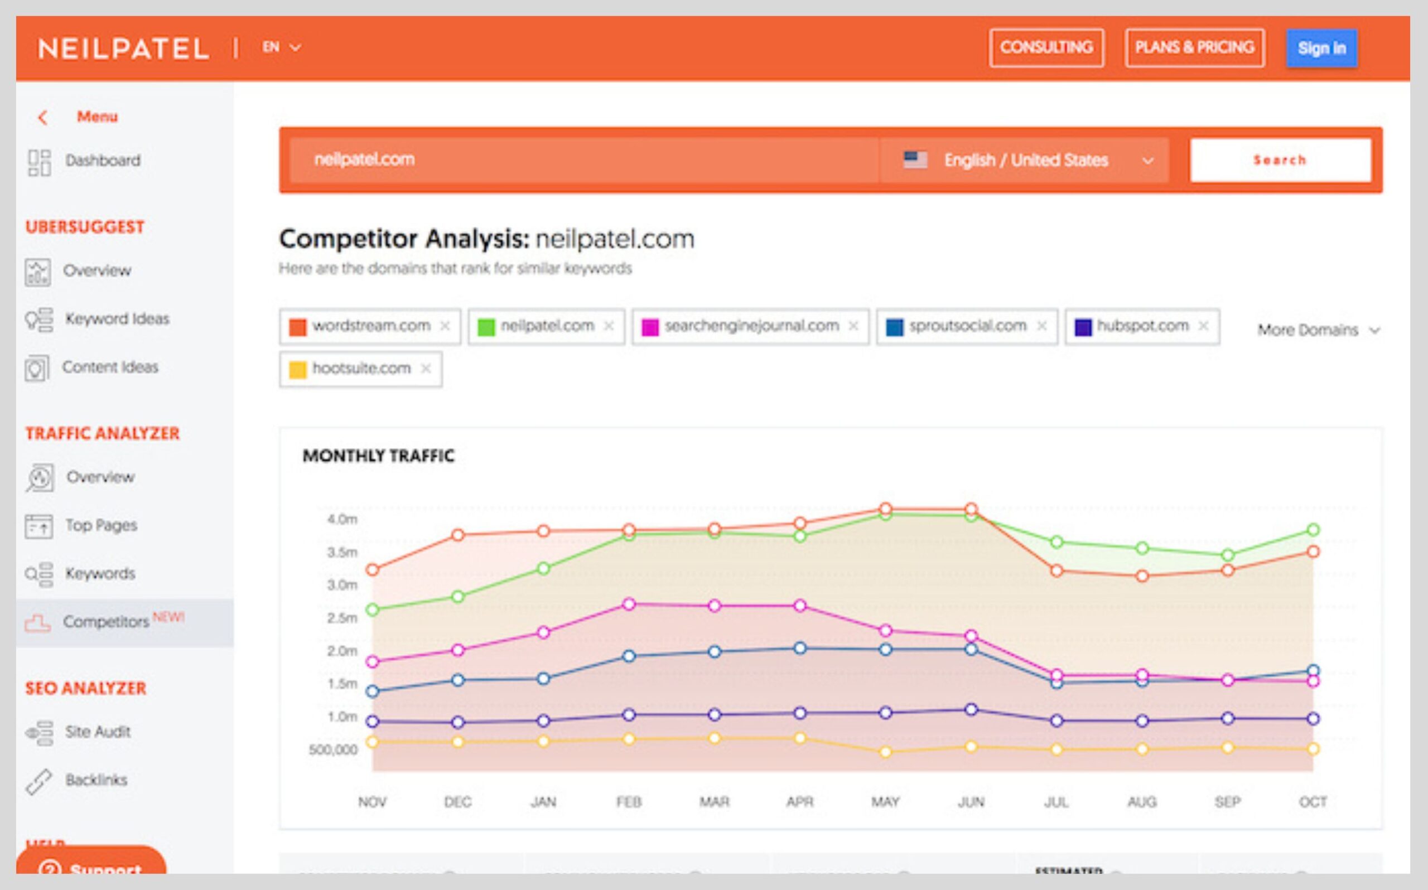The width and height of the screenshot is (1428, 890).
Task: Open Backlinks menu item
Action: pyautogui.click(x=96, y=780)
